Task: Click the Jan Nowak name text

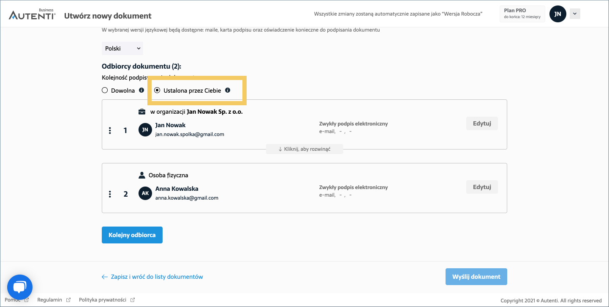Action: [170, 125]
